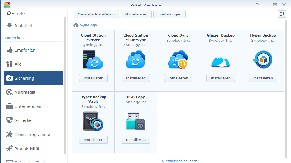Click the Cloud Sync title text

178,35
